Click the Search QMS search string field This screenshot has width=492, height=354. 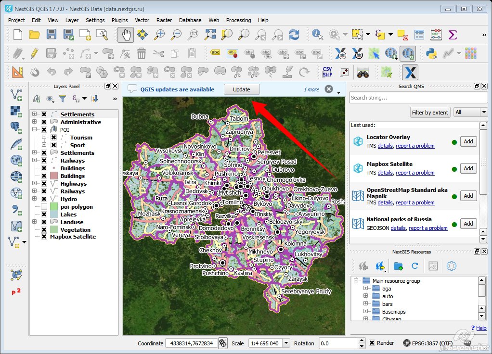tap(418, 98)
